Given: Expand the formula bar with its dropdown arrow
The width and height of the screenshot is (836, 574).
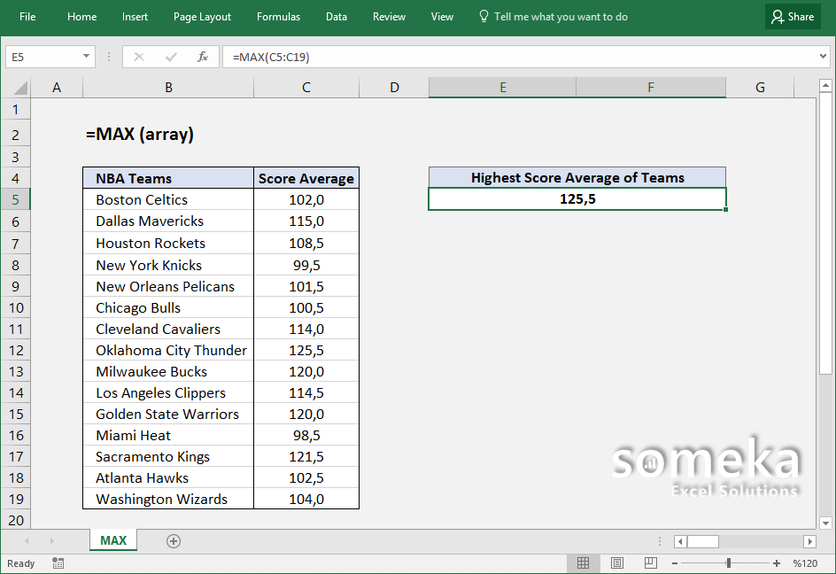Looking at the screenshot, I should pyautogui.click(x=824, y=58).
